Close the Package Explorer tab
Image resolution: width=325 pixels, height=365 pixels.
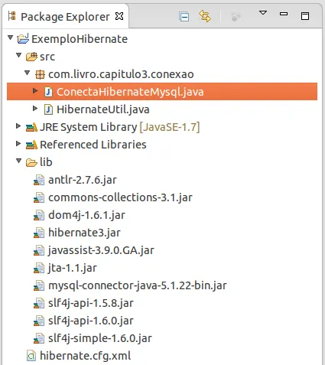pyautogui.click(x=119, y=16)
